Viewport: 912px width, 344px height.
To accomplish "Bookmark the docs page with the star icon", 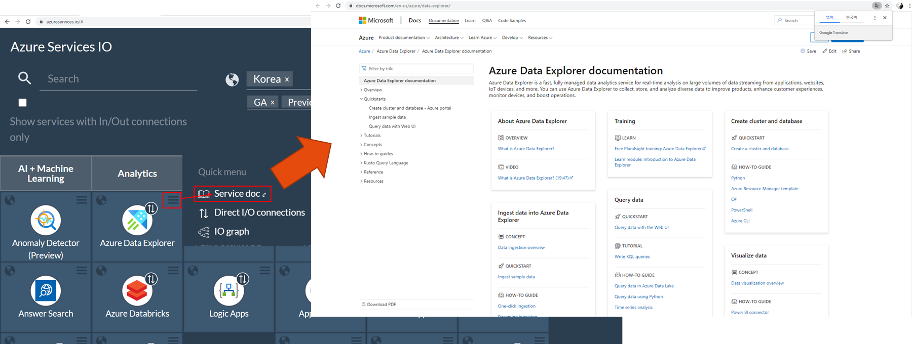I will pyautogui.click(x=887, y=6).
